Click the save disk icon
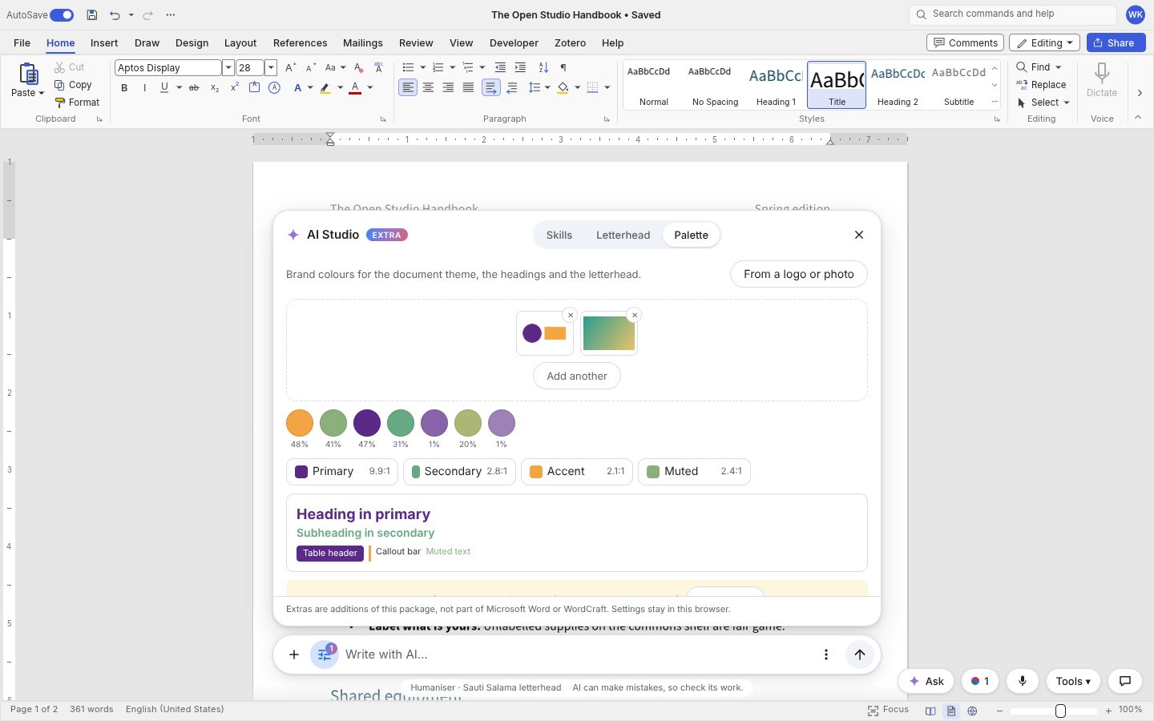The image size is (1154, 721). [92, 14]
